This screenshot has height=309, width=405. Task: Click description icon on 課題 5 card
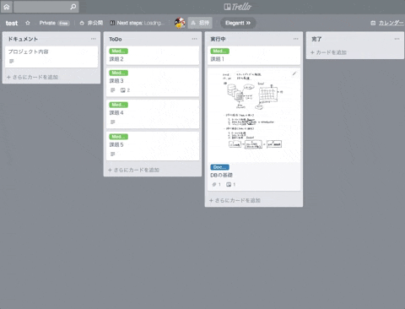(x=113, y=154)
